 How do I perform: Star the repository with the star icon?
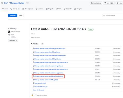click(x=118, y=3)
